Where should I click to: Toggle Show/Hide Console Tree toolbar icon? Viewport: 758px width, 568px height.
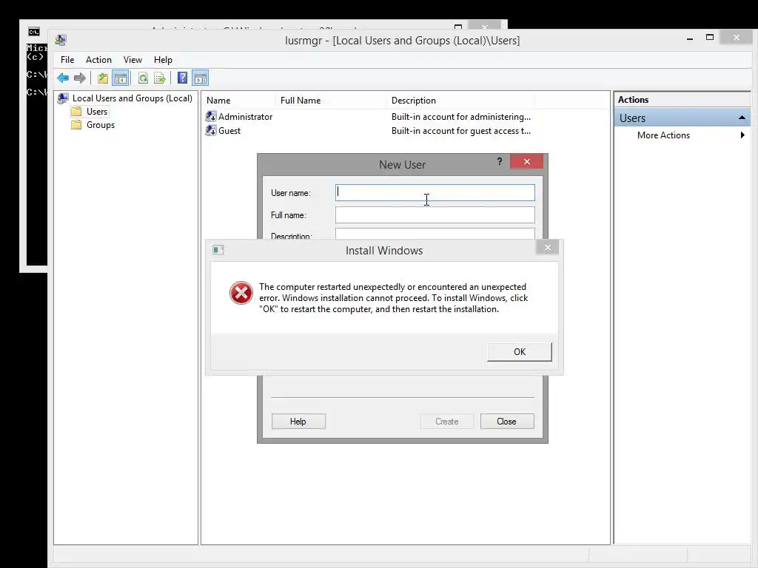[x=121, y=78]
